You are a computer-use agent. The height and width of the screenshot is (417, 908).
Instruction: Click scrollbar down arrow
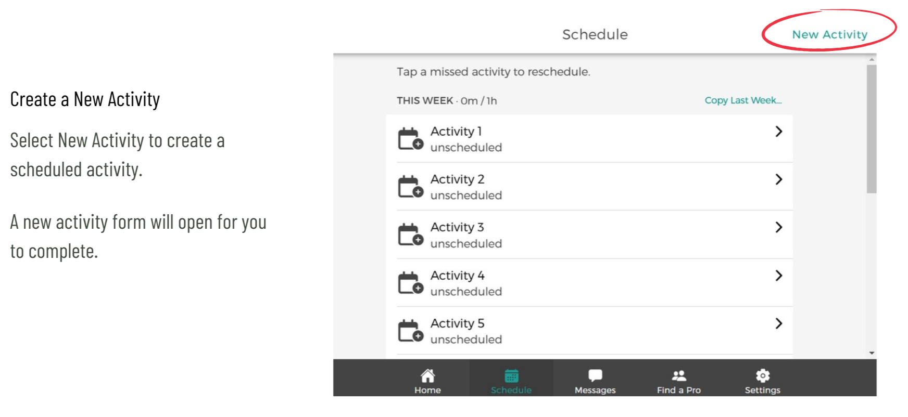pyautogui.click(x=872, y=353)
